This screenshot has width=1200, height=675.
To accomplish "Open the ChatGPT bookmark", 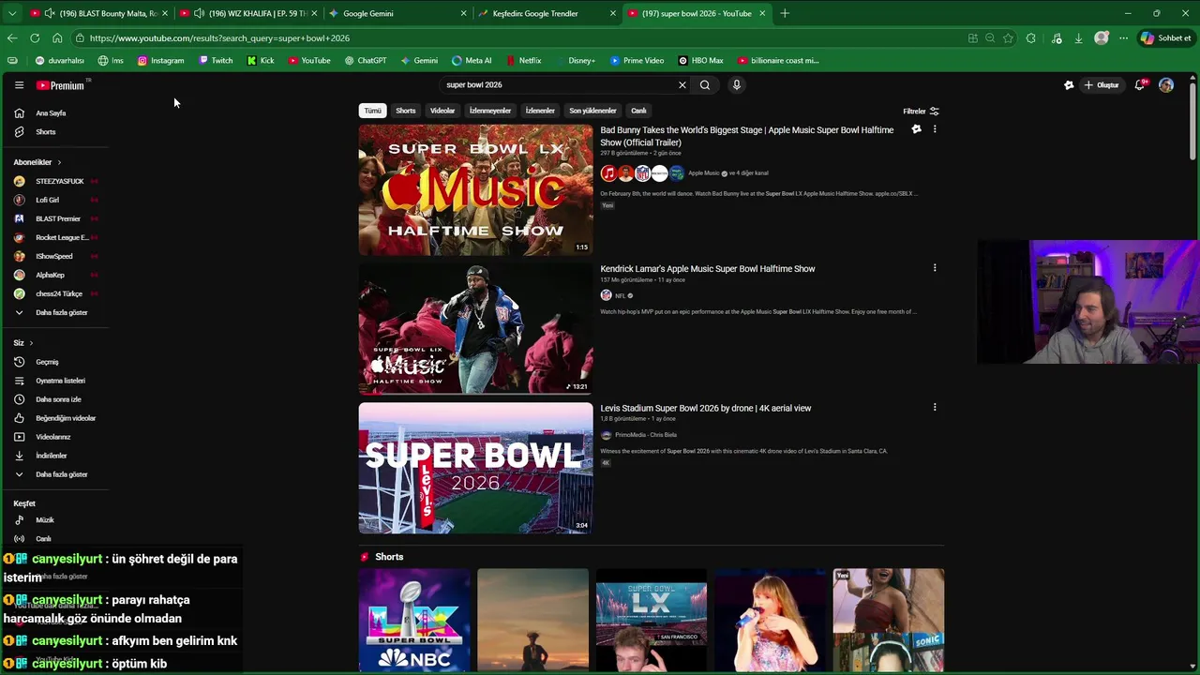I will click(x=365, y=61).
